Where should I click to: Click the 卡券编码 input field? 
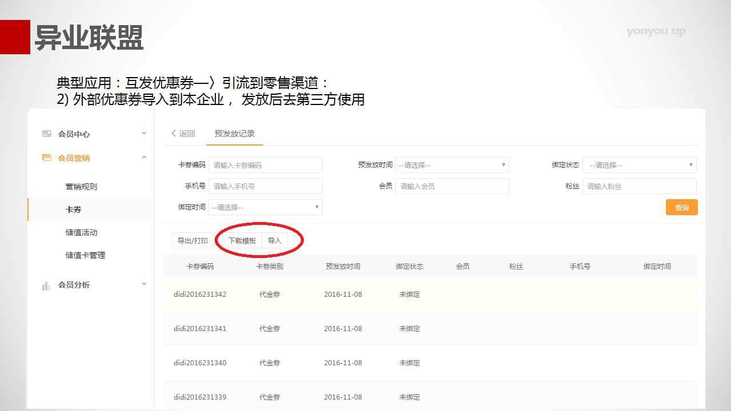pos(265,165)
